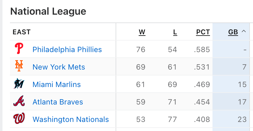Click the Atlanta Braves logo icon
The image size is (253, 131).
coord(19,101)
